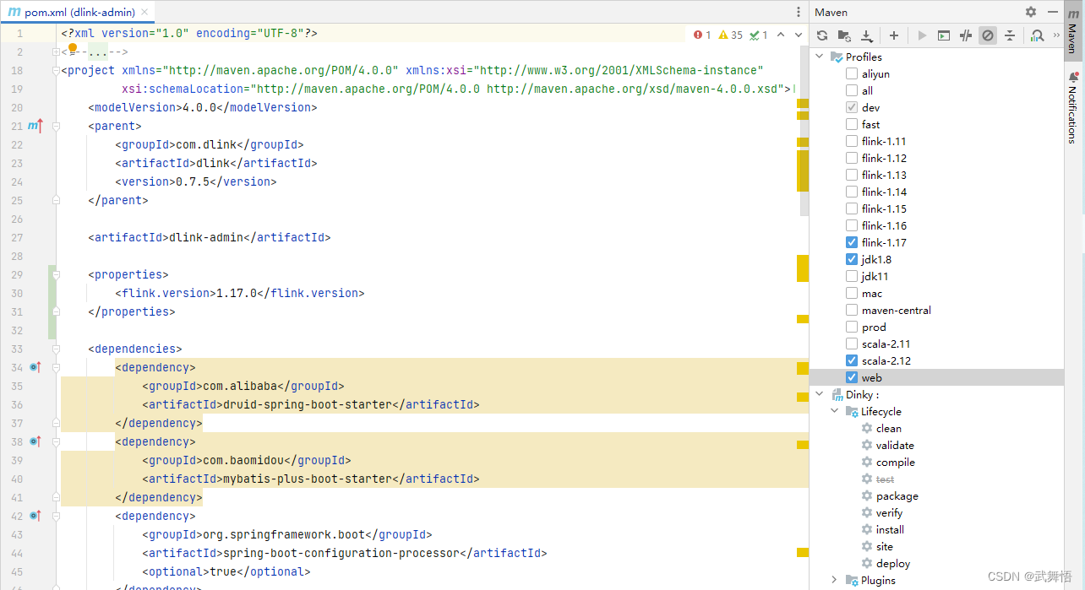1085x590 pixels.
Task: Click the Download Sources and Documentation icon
Action: [x=866, y=35]
